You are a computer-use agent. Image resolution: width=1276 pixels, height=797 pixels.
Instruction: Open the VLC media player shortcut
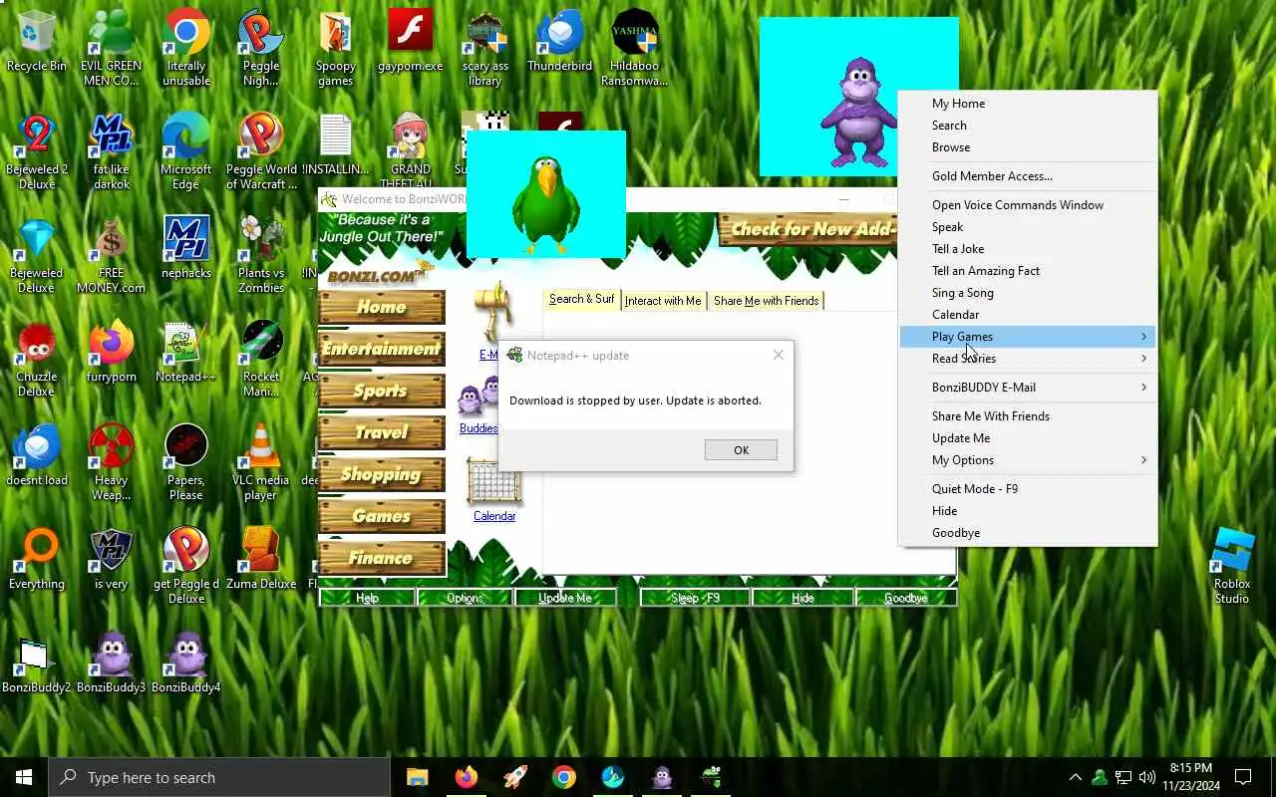tap(261, 462)
